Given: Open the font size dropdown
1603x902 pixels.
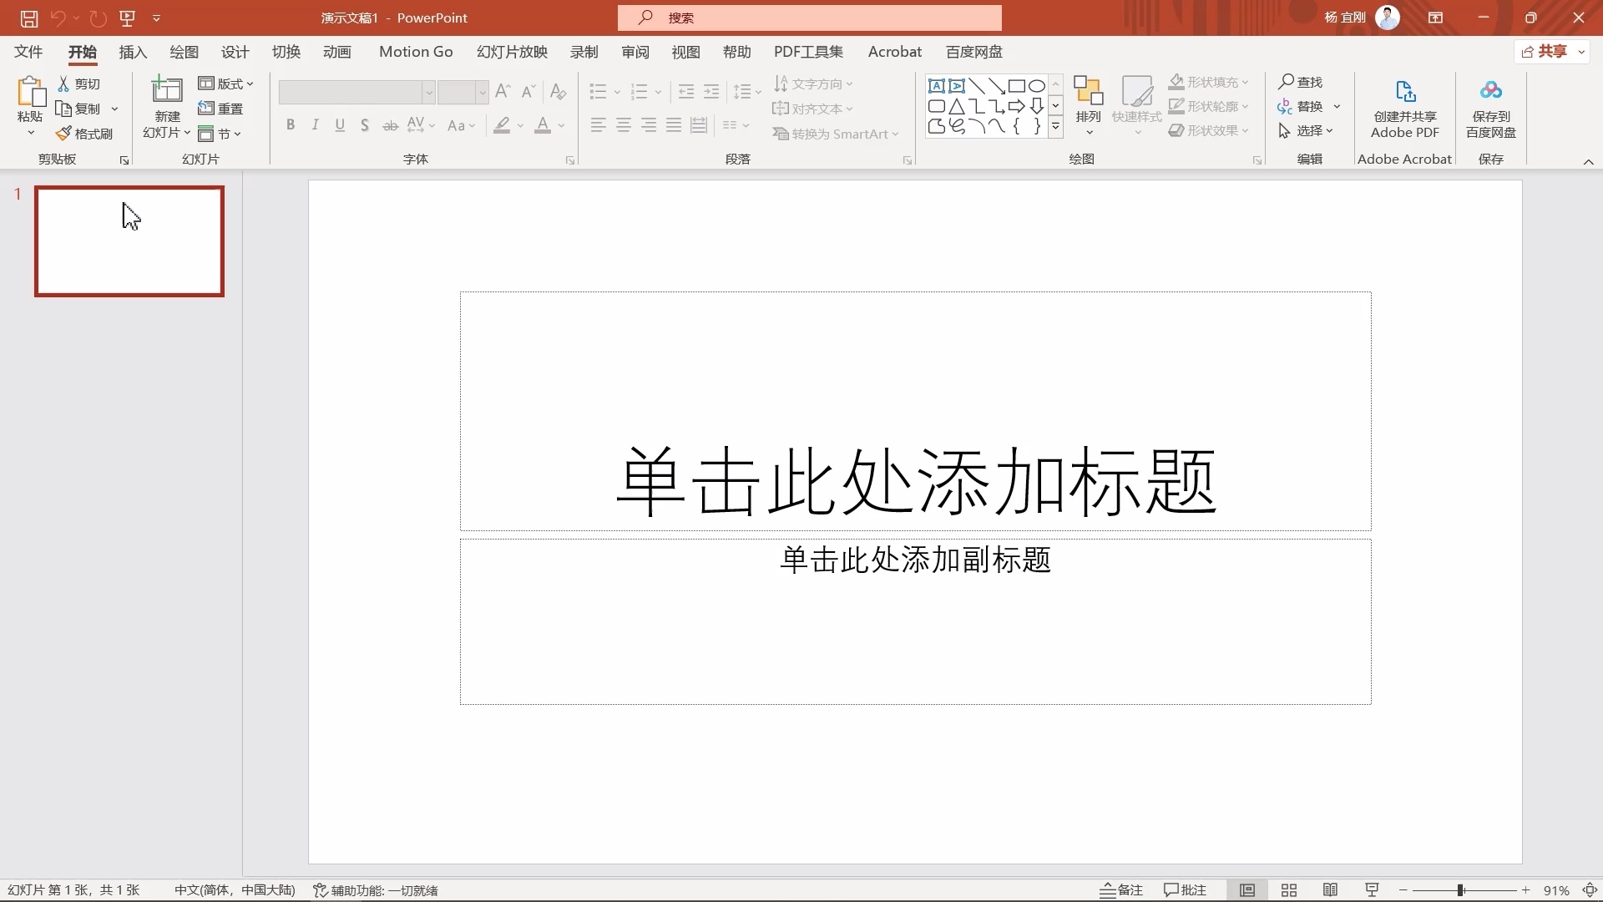Looking at the screenshot, I should point(483,92).
